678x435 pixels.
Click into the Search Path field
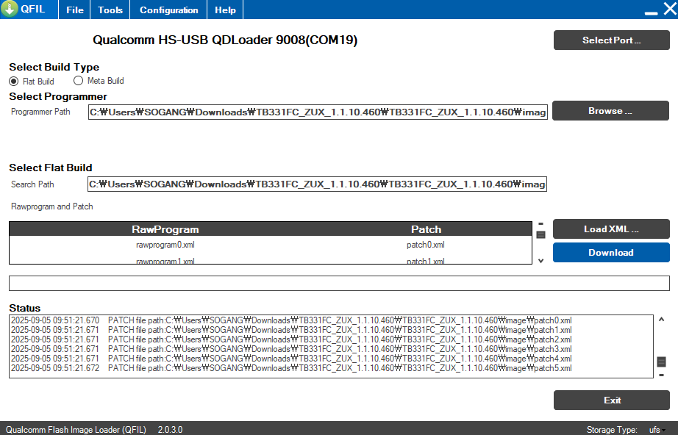[x=317, y=184]
